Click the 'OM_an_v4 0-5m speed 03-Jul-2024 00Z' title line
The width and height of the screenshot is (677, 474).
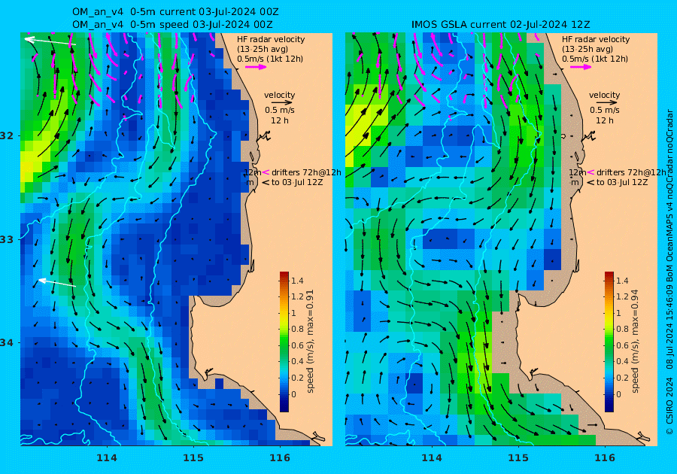(172, 25)
